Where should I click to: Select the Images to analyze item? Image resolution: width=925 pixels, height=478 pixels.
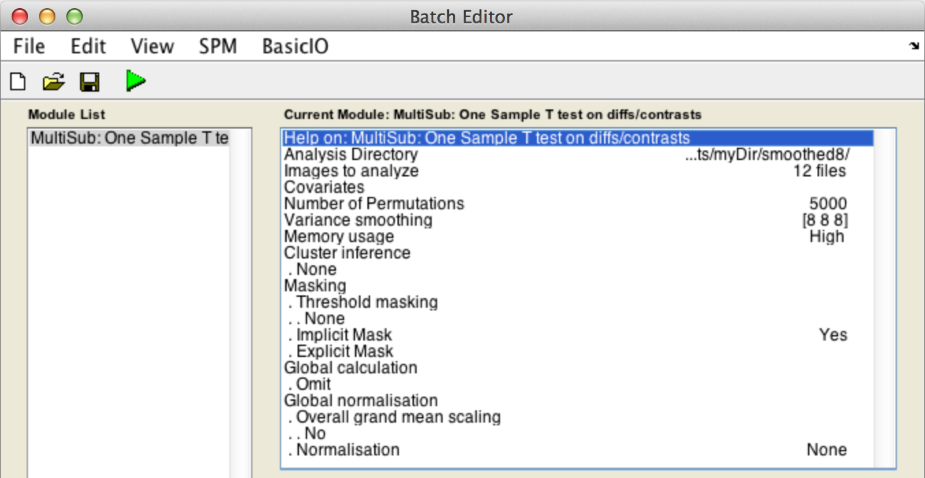coord(578,171)
